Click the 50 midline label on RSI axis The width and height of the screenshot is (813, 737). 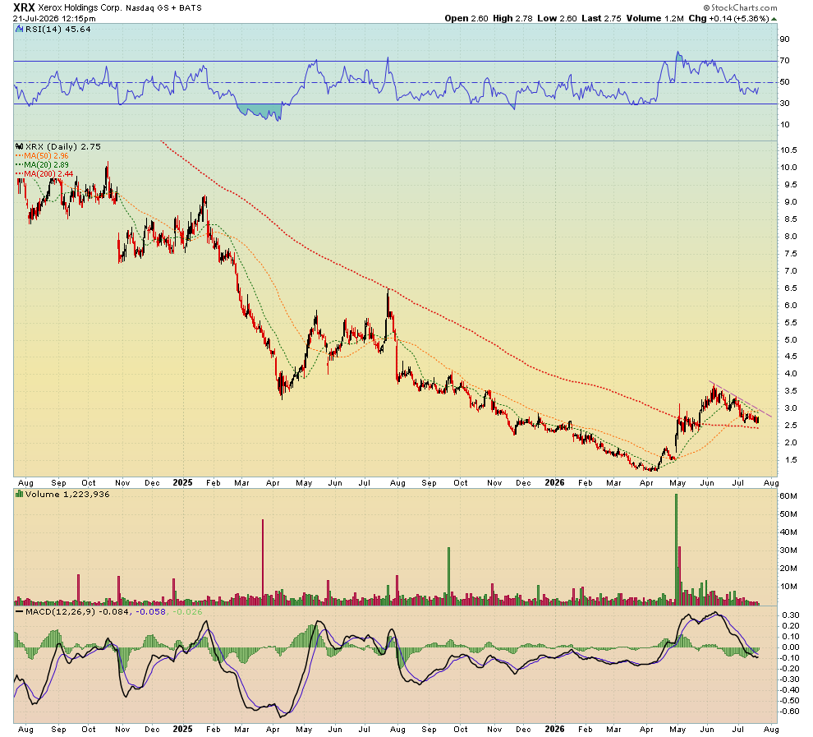784,82
